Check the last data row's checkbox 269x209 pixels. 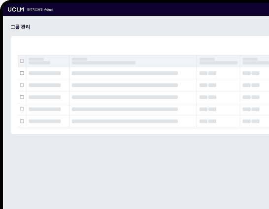pyautogui.click(x=22, y=121)
